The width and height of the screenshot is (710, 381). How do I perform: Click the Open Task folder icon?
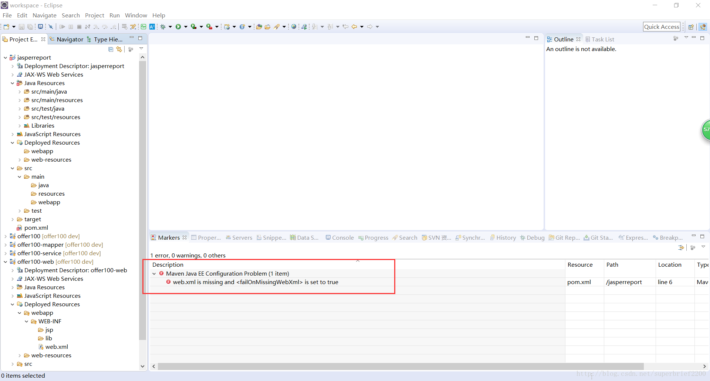coord(267,27)
